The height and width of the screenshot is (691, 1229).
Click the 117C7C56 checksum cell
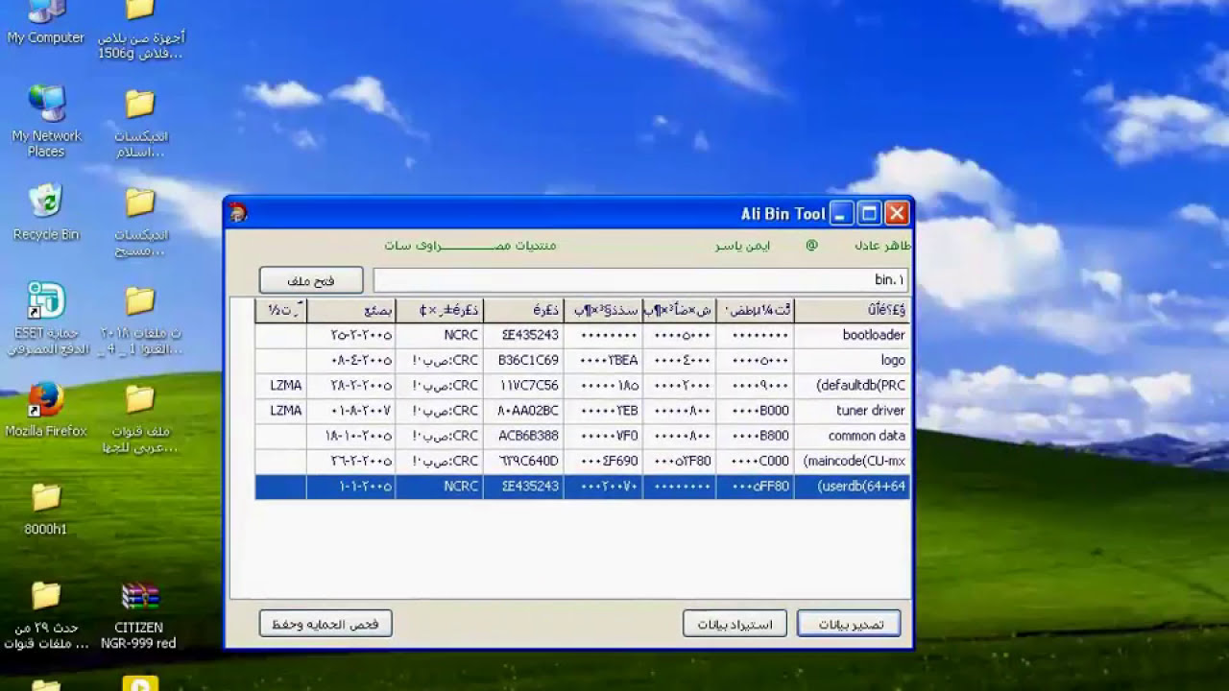click(524, 386)
